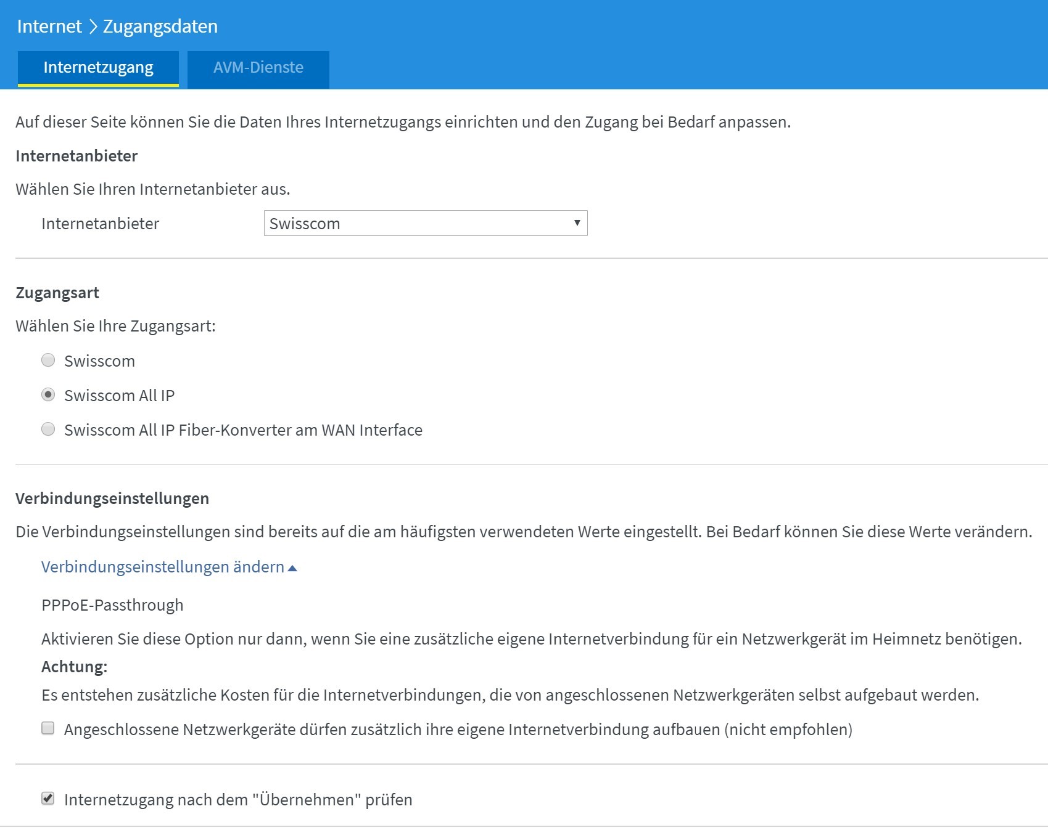Switch to the AVM-Dienste tab
This screenshot has width=1048, height=830.
pyautogui.click(x=258, y=68)
